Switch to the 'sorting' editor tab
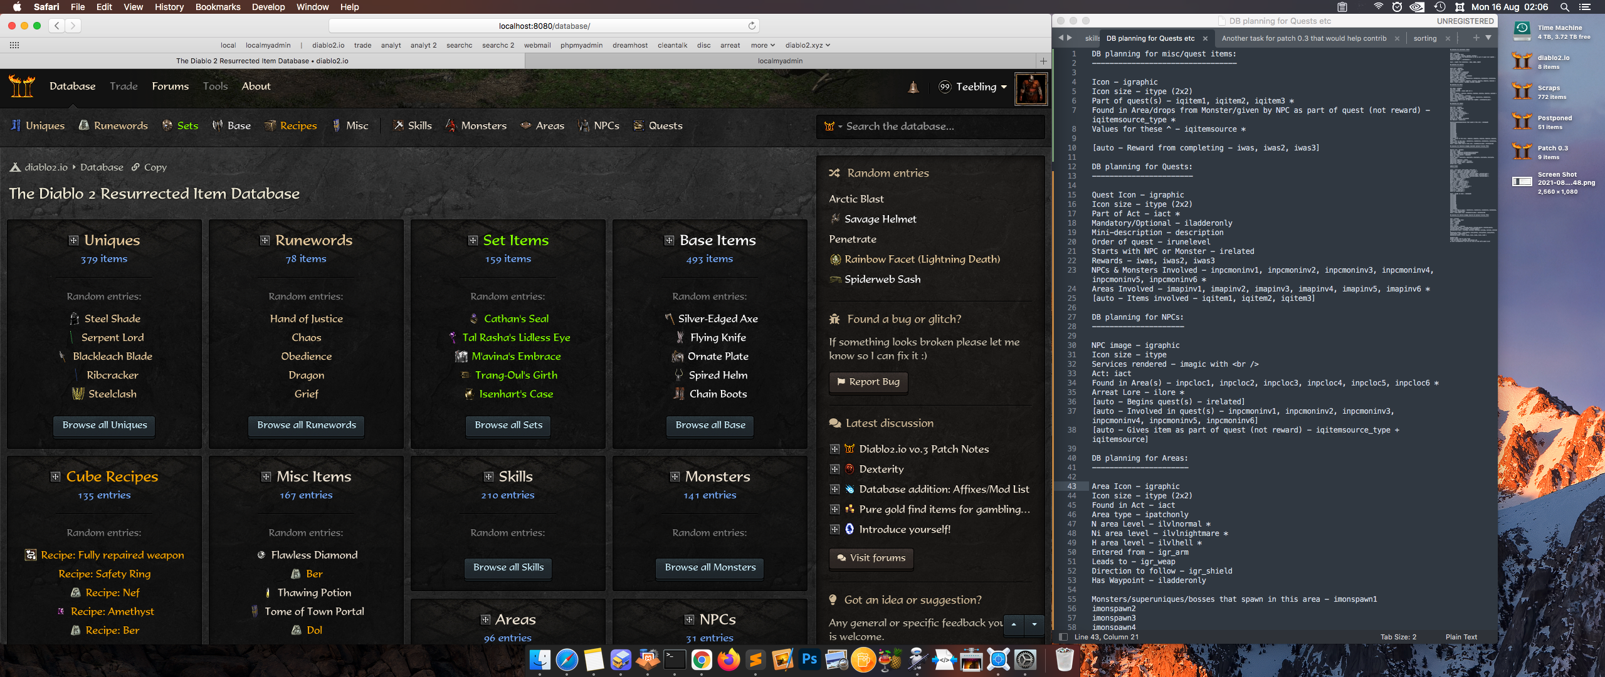This screenshot has height=677, width=1605. [x=1424, y=38]
